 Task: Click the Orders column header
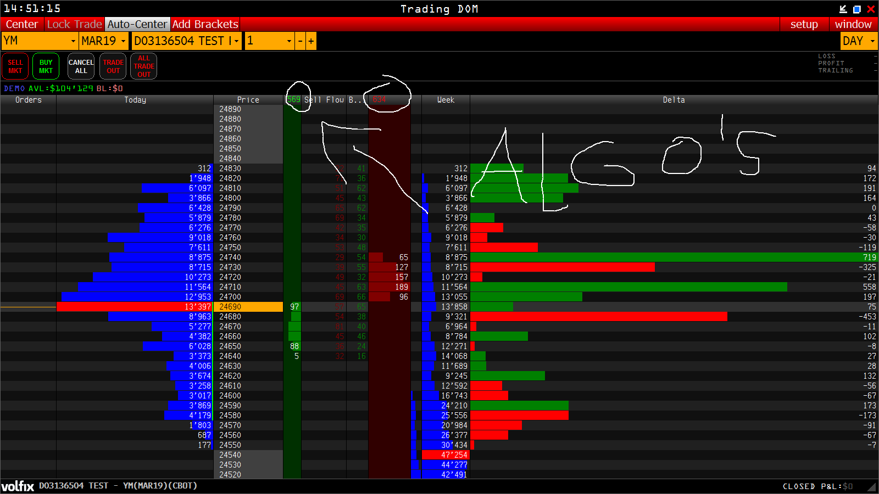tap(29, 100)
